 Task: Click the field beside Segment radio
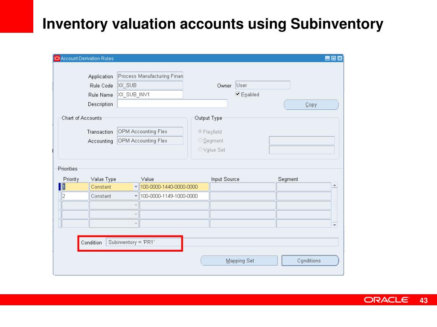[302, 141]
